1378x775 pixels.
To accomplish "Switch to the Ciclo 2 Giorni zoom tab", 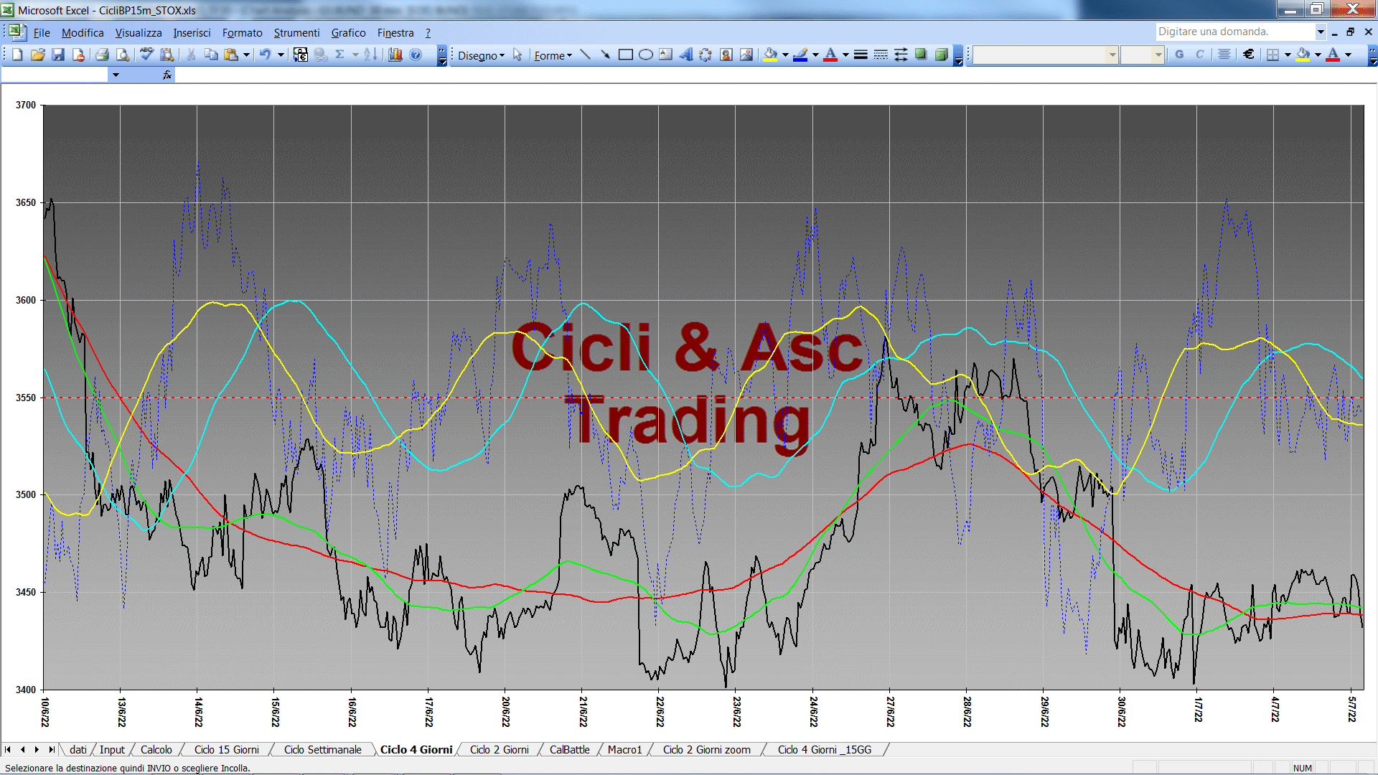I will pyautogui.click(x=707, y=749).
